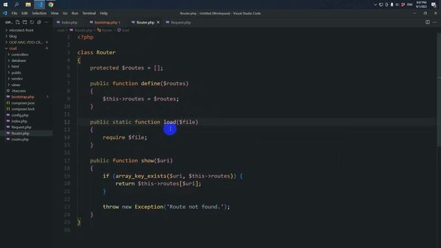Refresh the explorer file tree
441x248 pixels.
(x=32, y=22)
